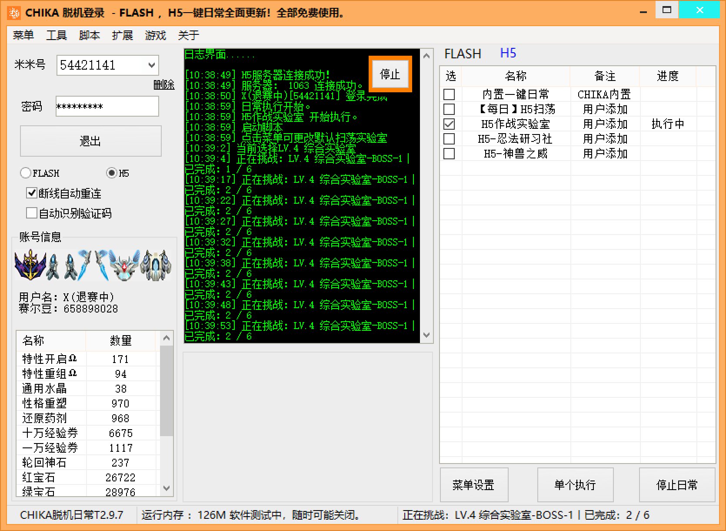Switch to the blue H5 tab
726x531 pixels.
click(508, 53)
